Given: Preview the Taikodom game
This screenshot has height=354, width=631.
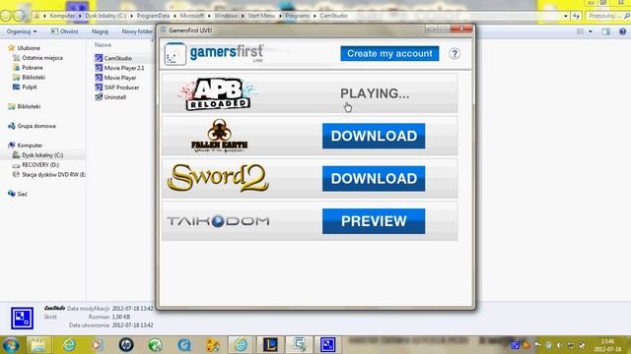Looking at the screenshot, I should 374,221.
